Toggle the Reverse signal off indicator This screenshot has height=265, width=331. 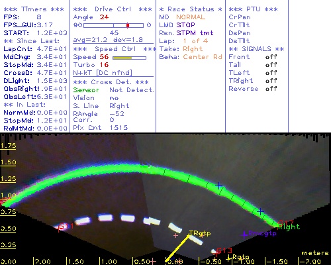(271, 89)
